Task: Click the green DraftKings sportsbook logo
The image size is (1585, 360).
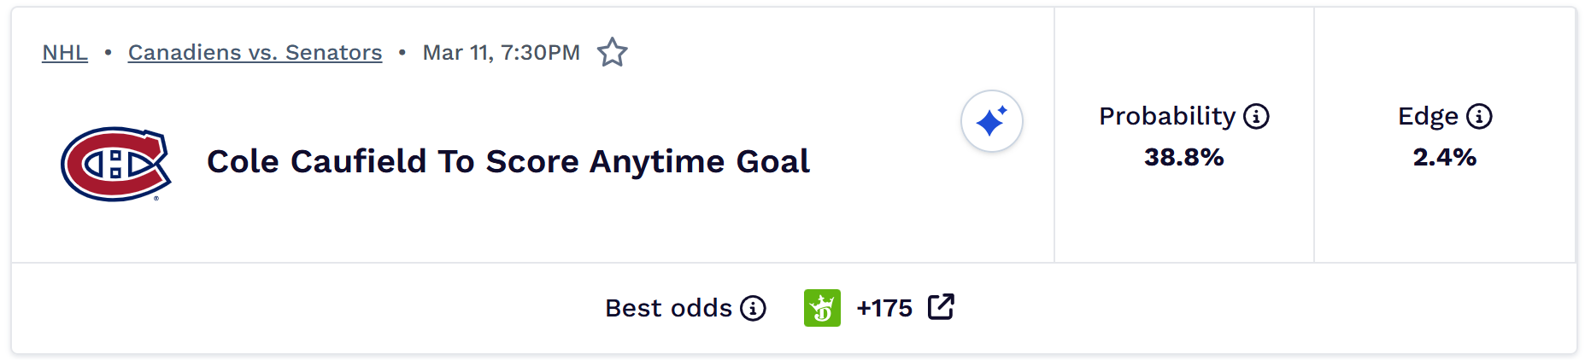Action: point(822,308)
